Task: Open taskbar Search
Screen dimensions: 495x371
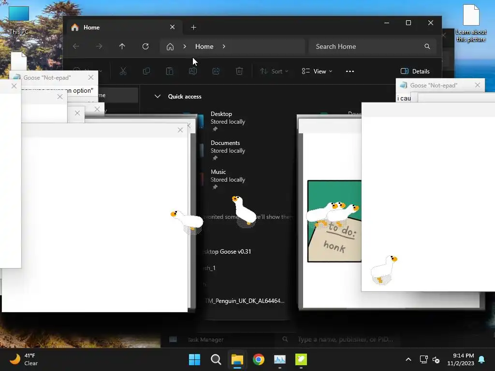Action: point(216,359)
